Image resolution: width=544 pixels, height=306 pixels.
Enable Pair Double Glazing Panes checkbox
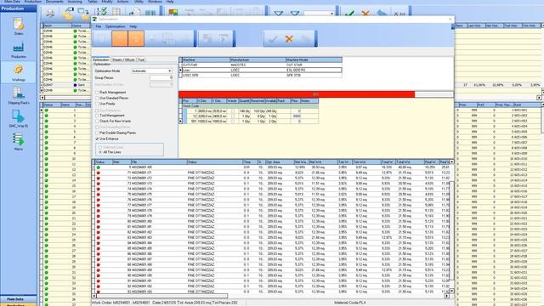97,133
